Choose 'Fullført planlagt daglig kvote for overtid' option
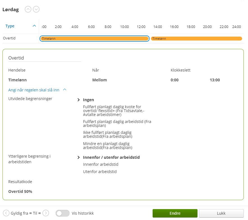Screen dimensions: 248x220 114,111
